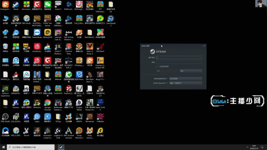Select the PUBG Test Server icon
This screenshot has width=267, height=150.
point(47,21)
